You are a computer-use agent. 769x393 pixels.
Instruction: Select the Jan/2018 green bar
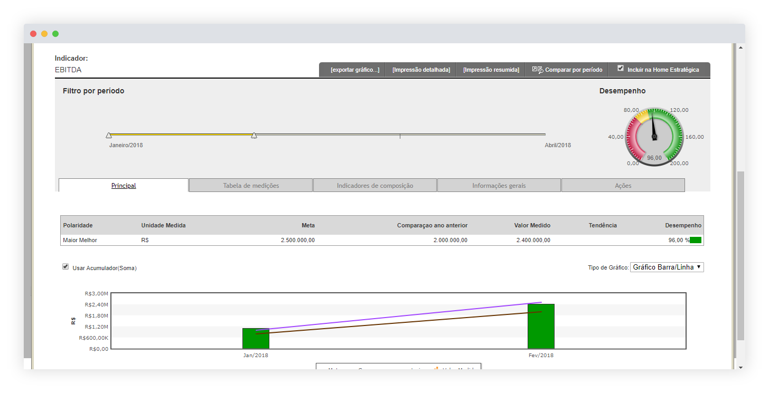click(x=256, y=338)
